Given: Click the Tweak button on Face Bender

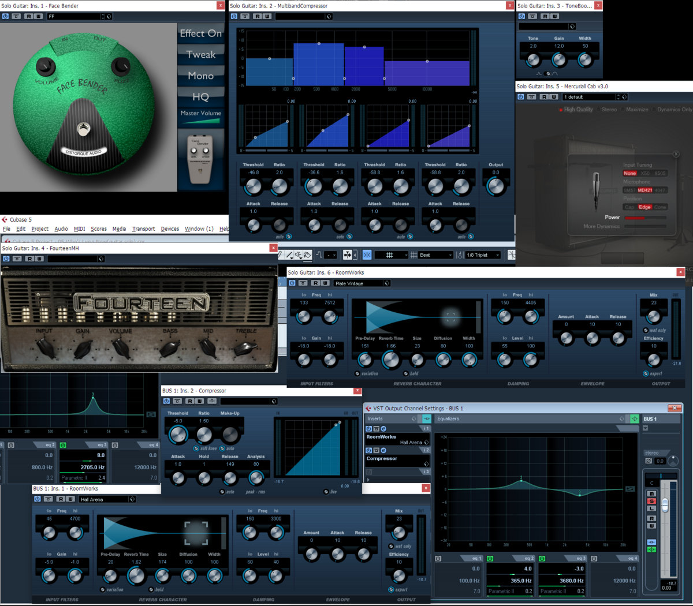Looking at the screenshot, I should pyautogui.click(x=200, y=55).
